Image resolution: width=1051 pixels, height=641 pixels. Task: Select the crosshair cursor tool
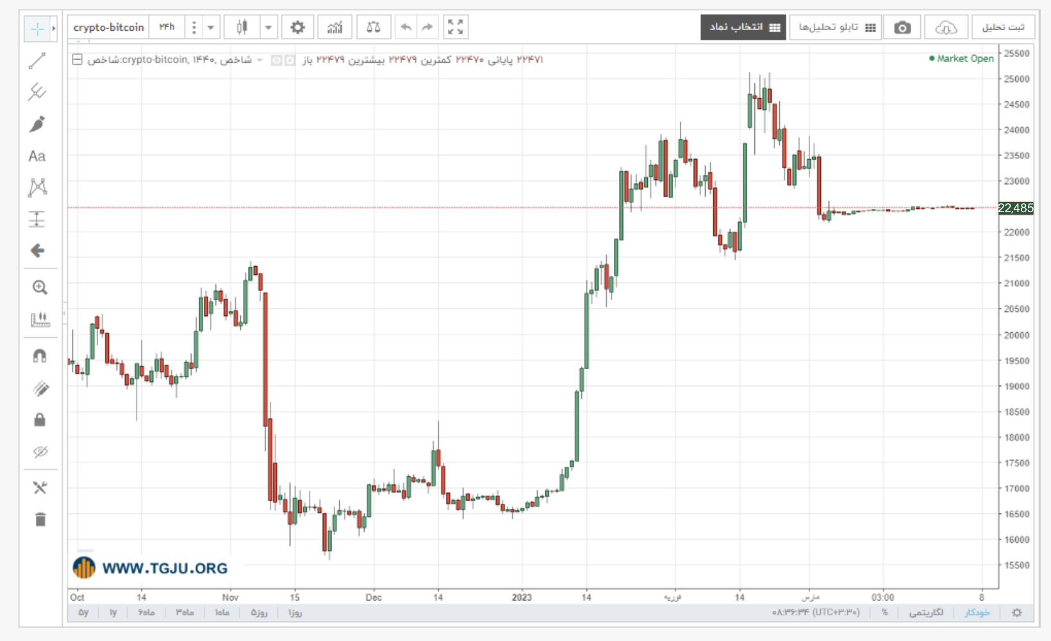[x=37, y=28]
